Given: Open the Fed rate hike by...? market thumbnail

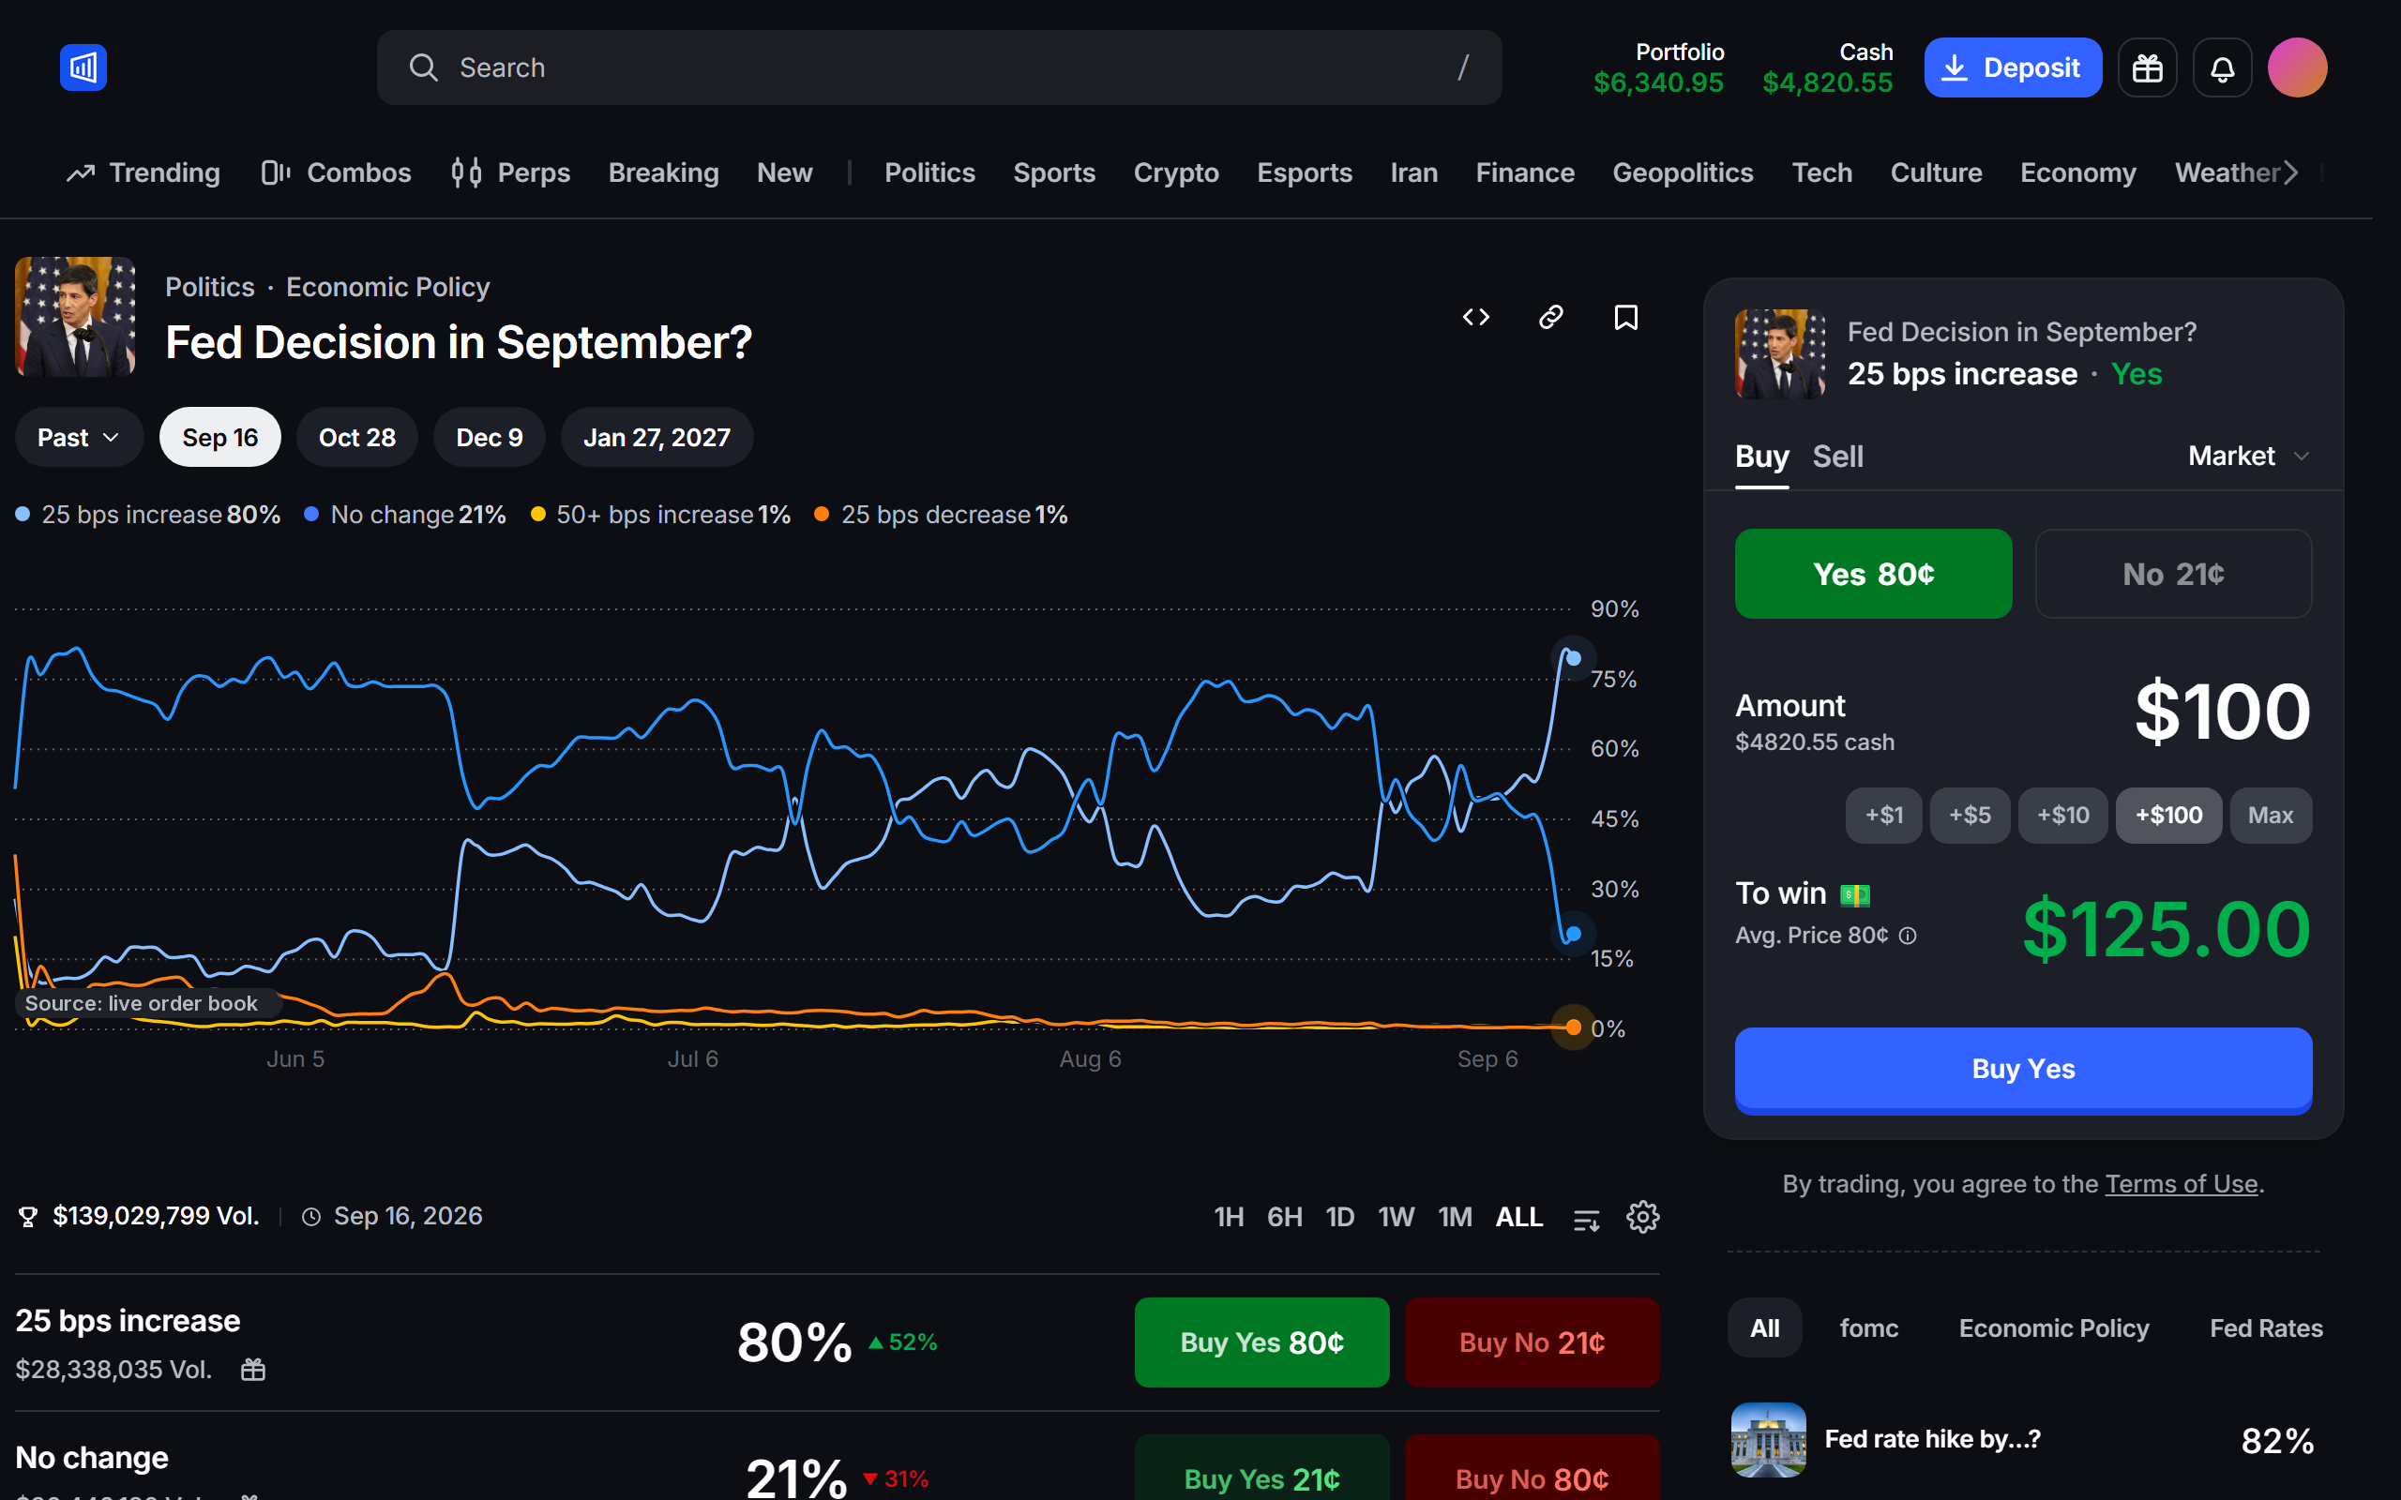Looking at the screenshot, I should point(1768,1439).
